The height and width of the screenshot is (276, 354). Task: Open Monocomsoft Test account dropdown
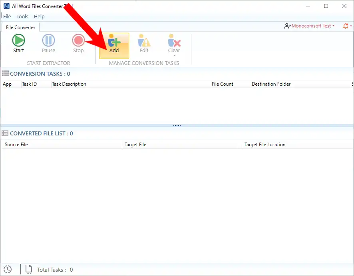click(313, 26)
